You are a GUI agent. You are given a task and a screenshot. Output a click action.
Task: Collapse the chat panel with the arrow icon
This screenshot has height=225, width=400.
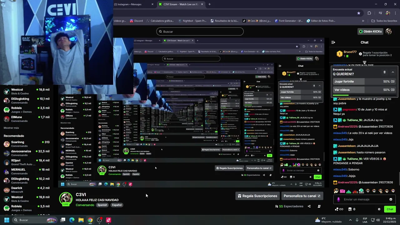point(333,42)
